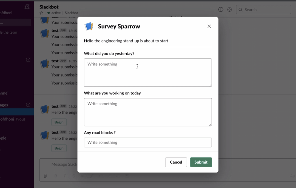Click sender name 'test' on the 23:32 message

pos(55,132)
